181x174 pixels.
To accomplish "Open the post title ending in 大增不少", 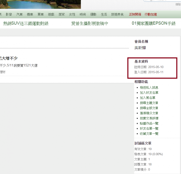I will (x=9, y=58).
